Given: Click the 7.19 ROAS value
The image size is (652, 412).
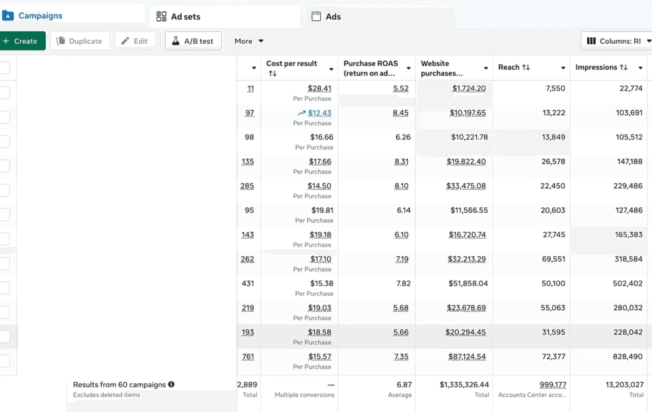Looking at the screenshot, I should [x=402, y=259].
